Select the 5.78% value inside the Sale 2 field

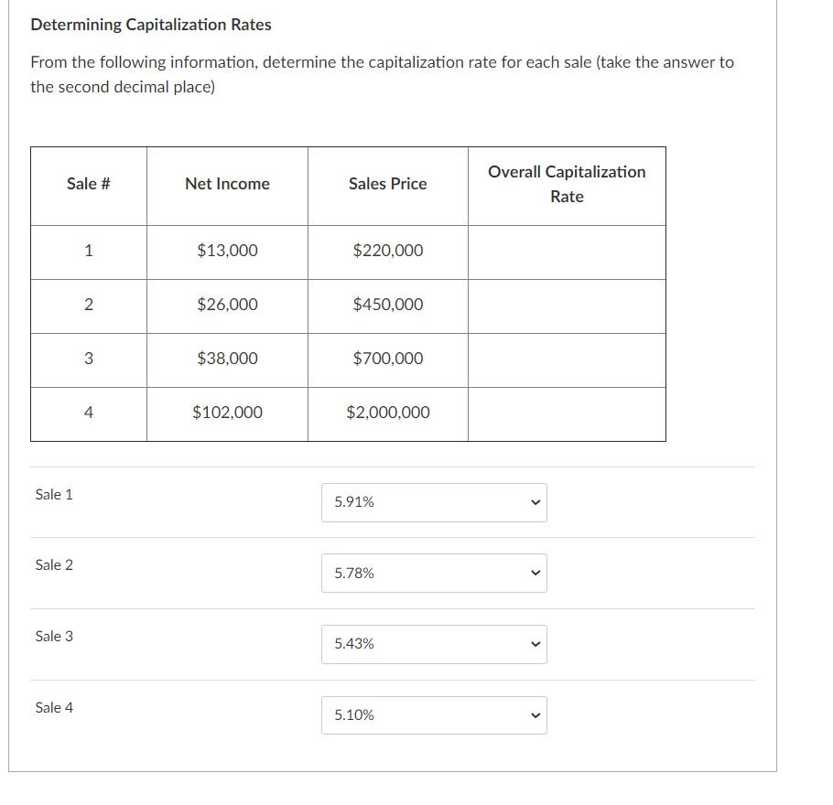click(353, 573)
